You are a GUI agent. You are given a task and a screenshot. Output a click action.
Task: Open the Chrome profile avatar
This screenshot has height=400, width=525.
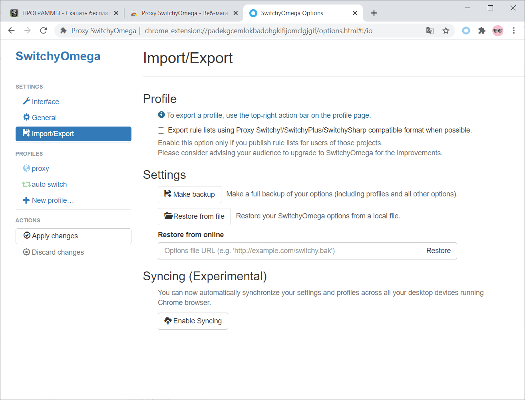(498, 31)
